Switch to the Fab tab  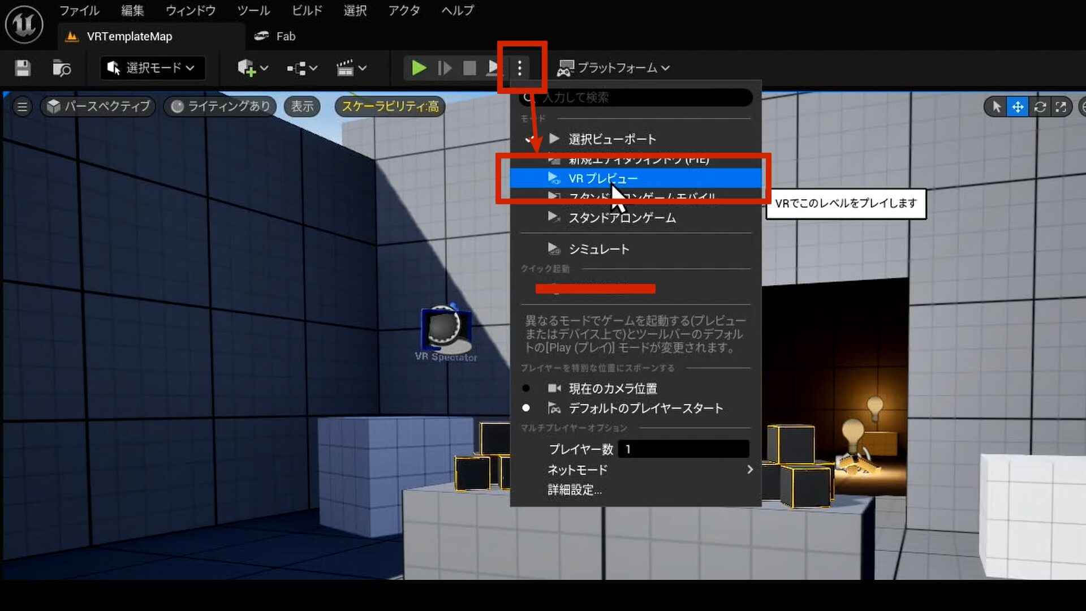tap(275, 36)
